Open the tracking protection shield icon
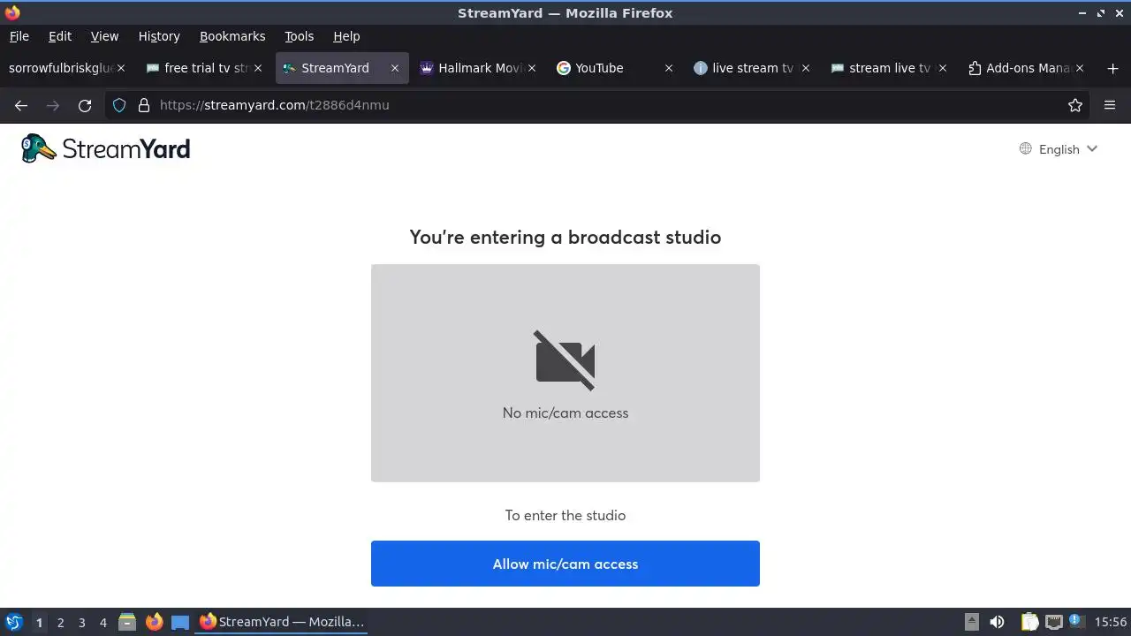The height and width of the screenshot is (636, 1131). click(119, 105)
